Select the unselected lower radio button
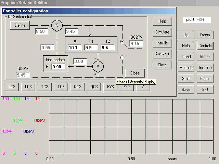The height and width of the screenshot is (164, 219). click(x=122, y=57)
